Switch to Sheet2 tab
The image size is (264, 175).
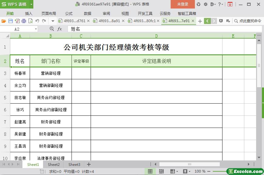click(x=54, y=164)
